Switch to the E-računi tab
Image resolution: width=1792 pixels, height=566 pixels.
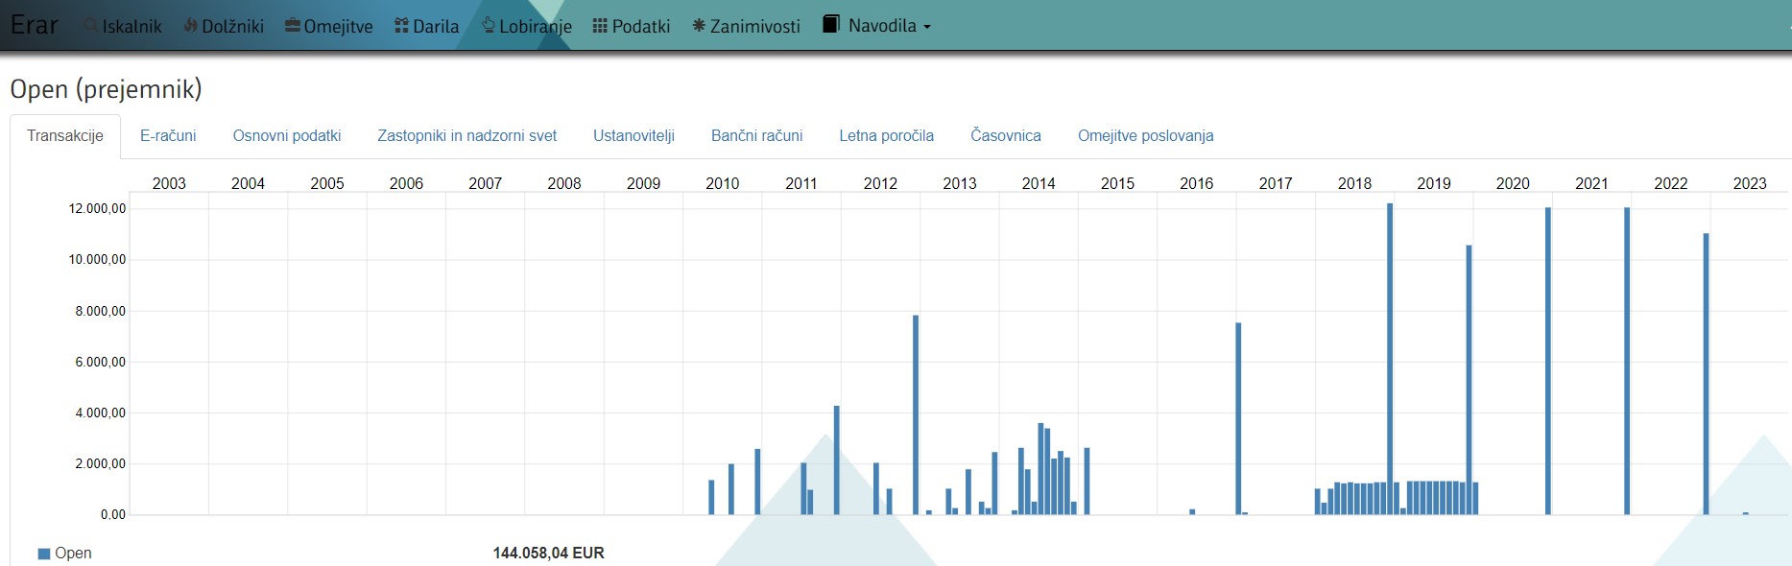[168, 135]
